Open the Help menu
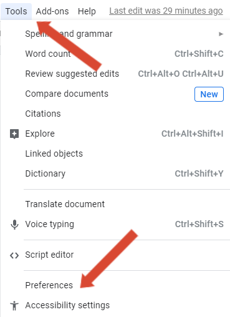Screen dimensions: 230x317 point(87,11)
